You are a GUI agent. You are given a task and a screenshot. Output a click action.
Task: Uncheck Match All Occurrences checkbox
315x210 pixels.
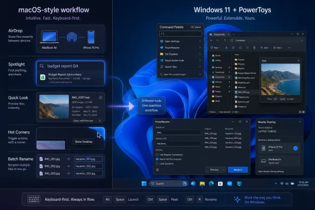[157, 159]
